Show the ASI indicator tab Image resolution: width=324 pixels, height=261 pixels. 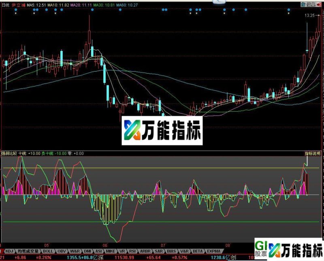point(98,251)
